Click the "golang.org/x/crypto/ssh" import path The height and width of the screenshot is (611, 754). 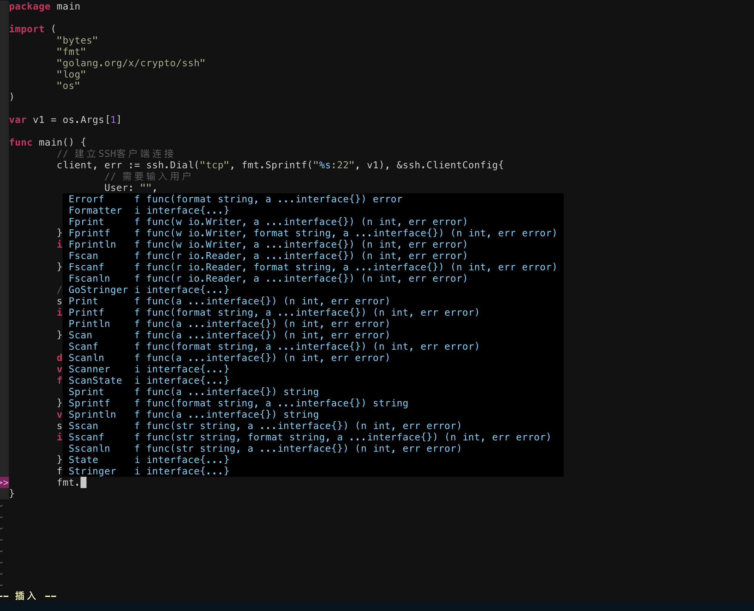pyautogui.click(x=131, y=63)
